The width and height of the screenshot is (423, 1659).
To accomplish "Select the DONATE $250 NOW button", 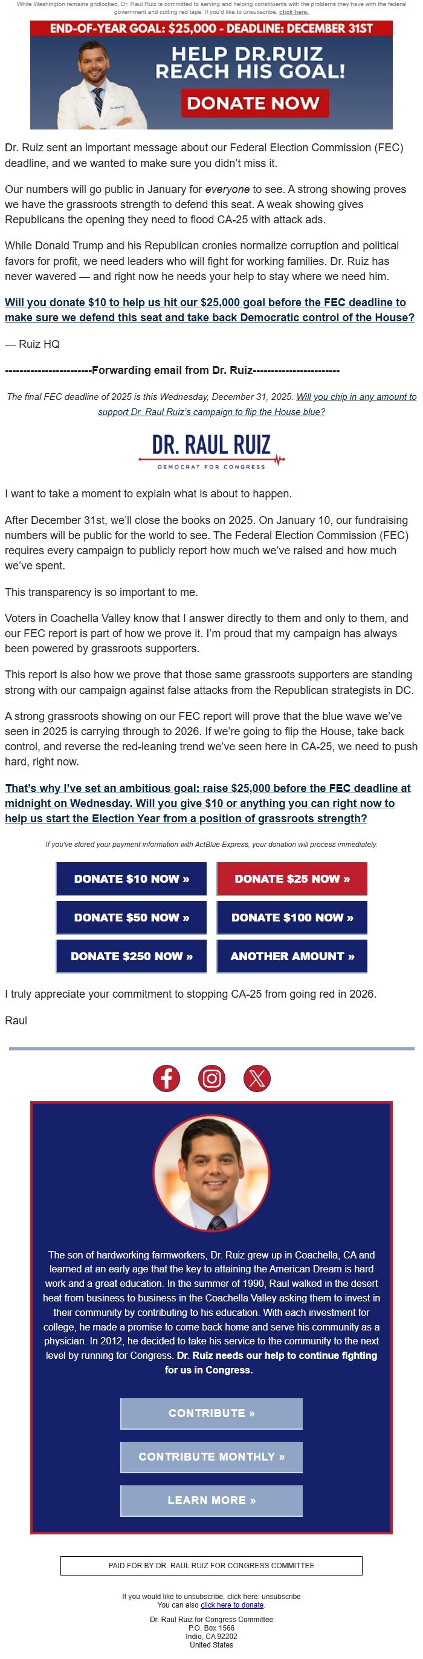I will [x=131, y=957].
